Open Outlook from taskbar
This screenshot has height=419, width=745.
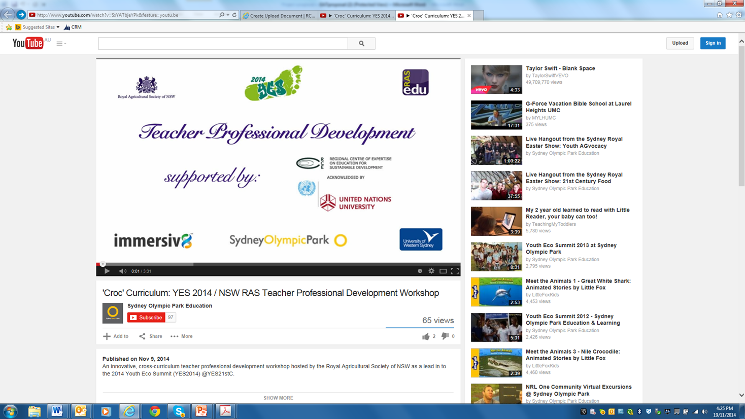point(81,411)
